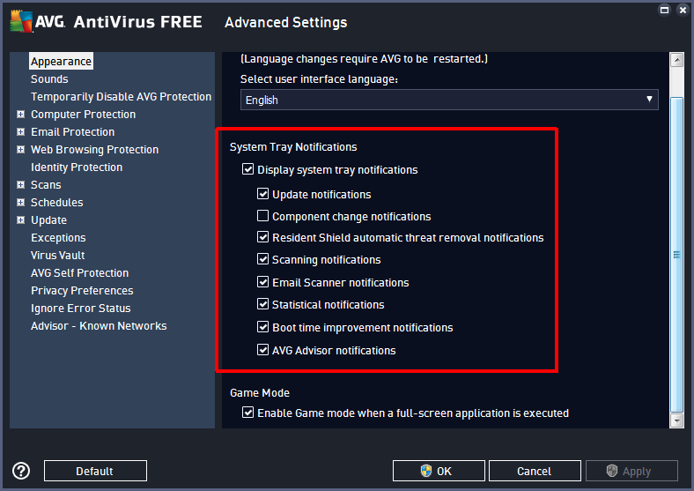Enable Component change notifications
The width and height of the screenshot is (694, 491).
263,216
